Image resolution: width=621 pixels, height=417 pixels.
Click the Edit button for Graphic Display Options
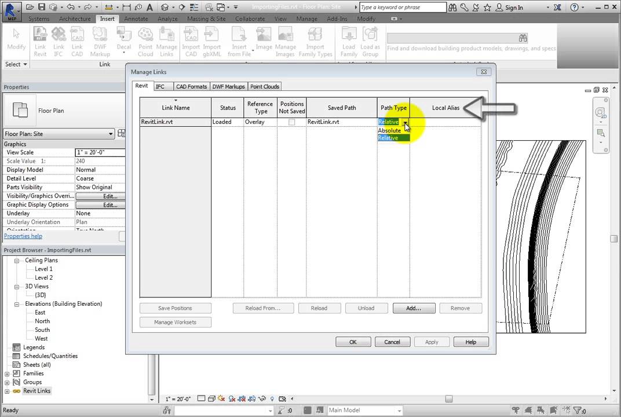(x=101, y=205)
